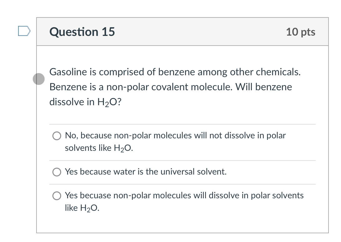
Task: Click the 'Yes because water is the universal solvent' text
Action: click(x=145, y=172)
